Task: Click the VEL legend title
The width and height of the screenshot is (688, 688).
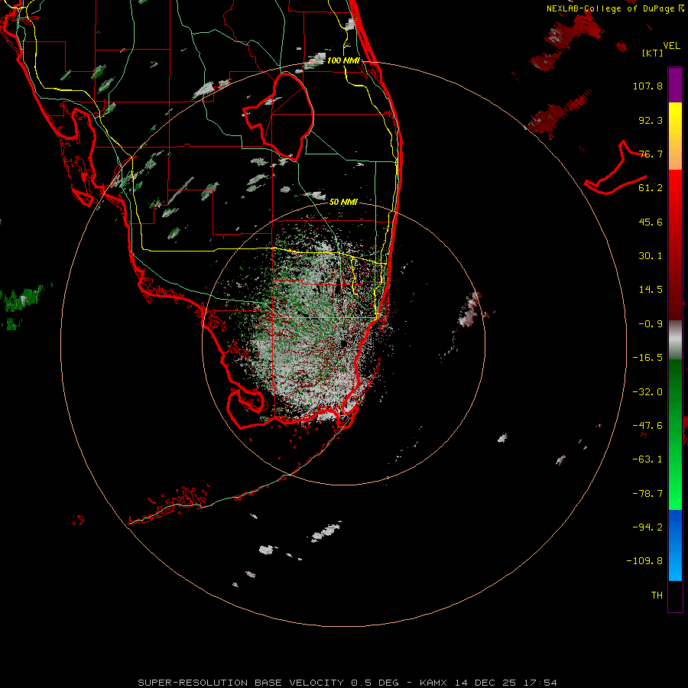Action: pos(671,45)
